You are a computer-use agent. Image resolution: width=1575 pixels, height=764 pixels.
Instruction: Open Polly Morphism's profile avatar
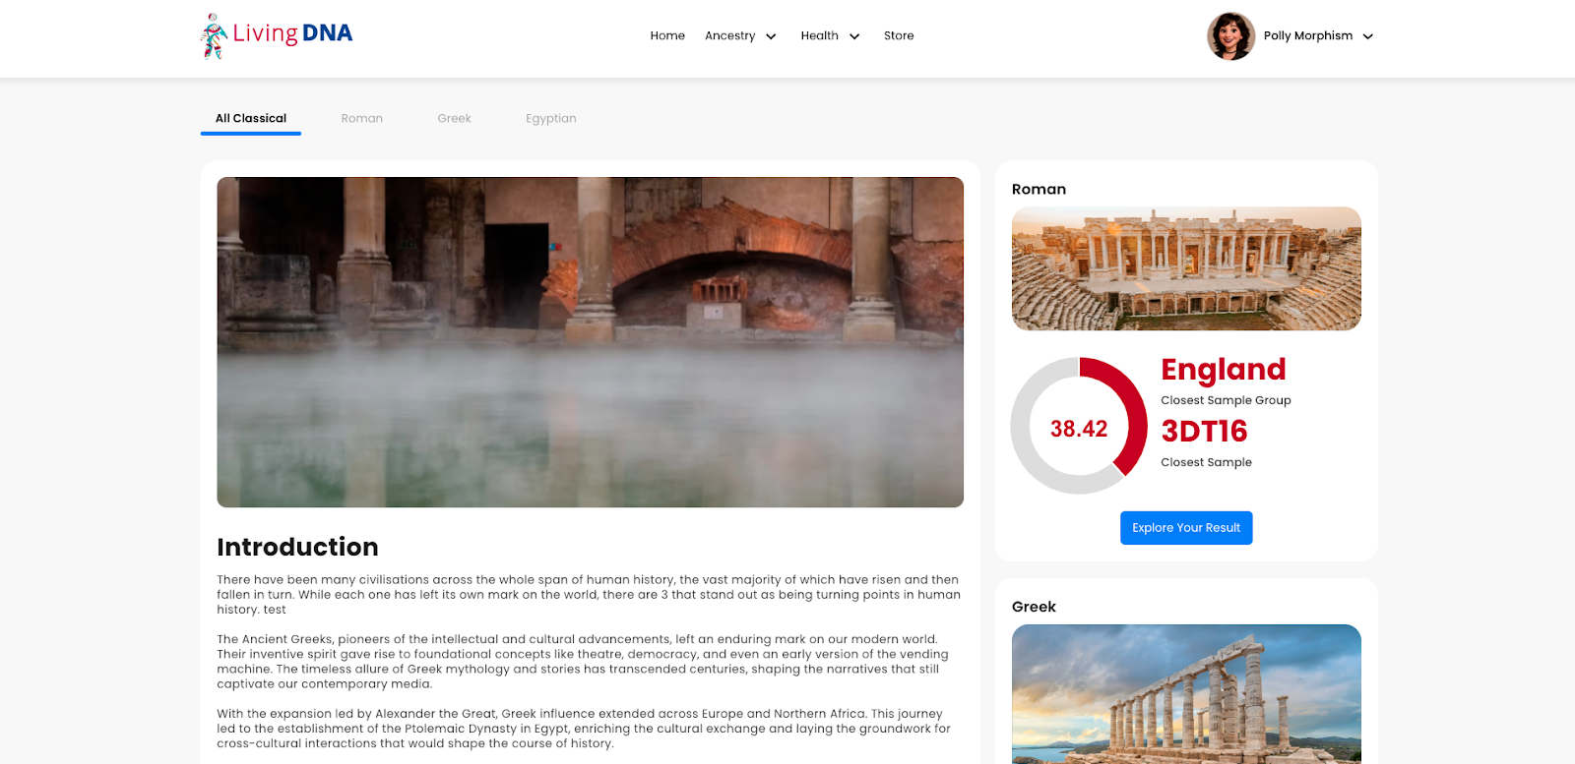1230,36
